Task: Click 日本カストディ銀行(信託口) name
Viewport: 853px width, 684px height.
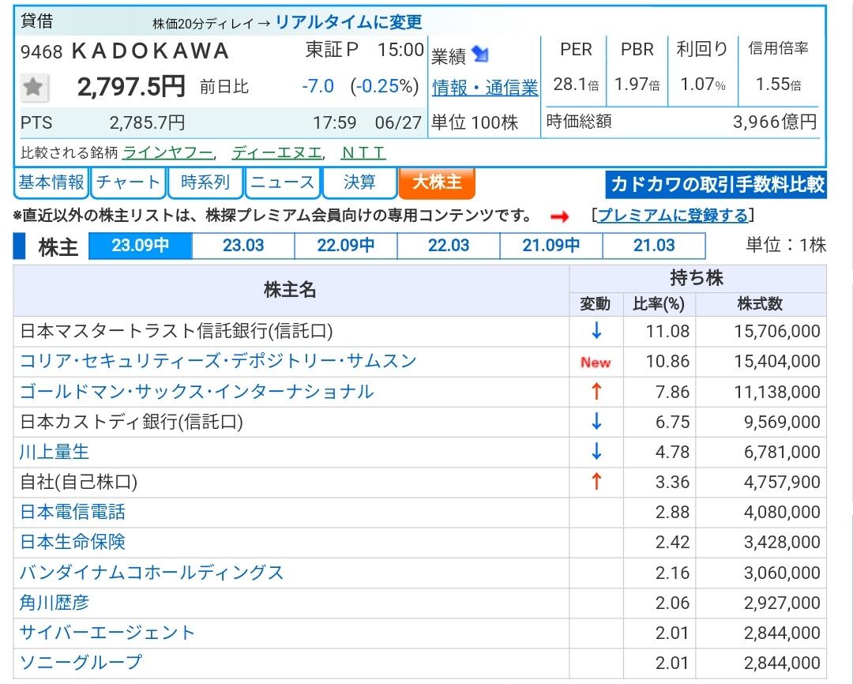Action: click(x=131, y=422)
